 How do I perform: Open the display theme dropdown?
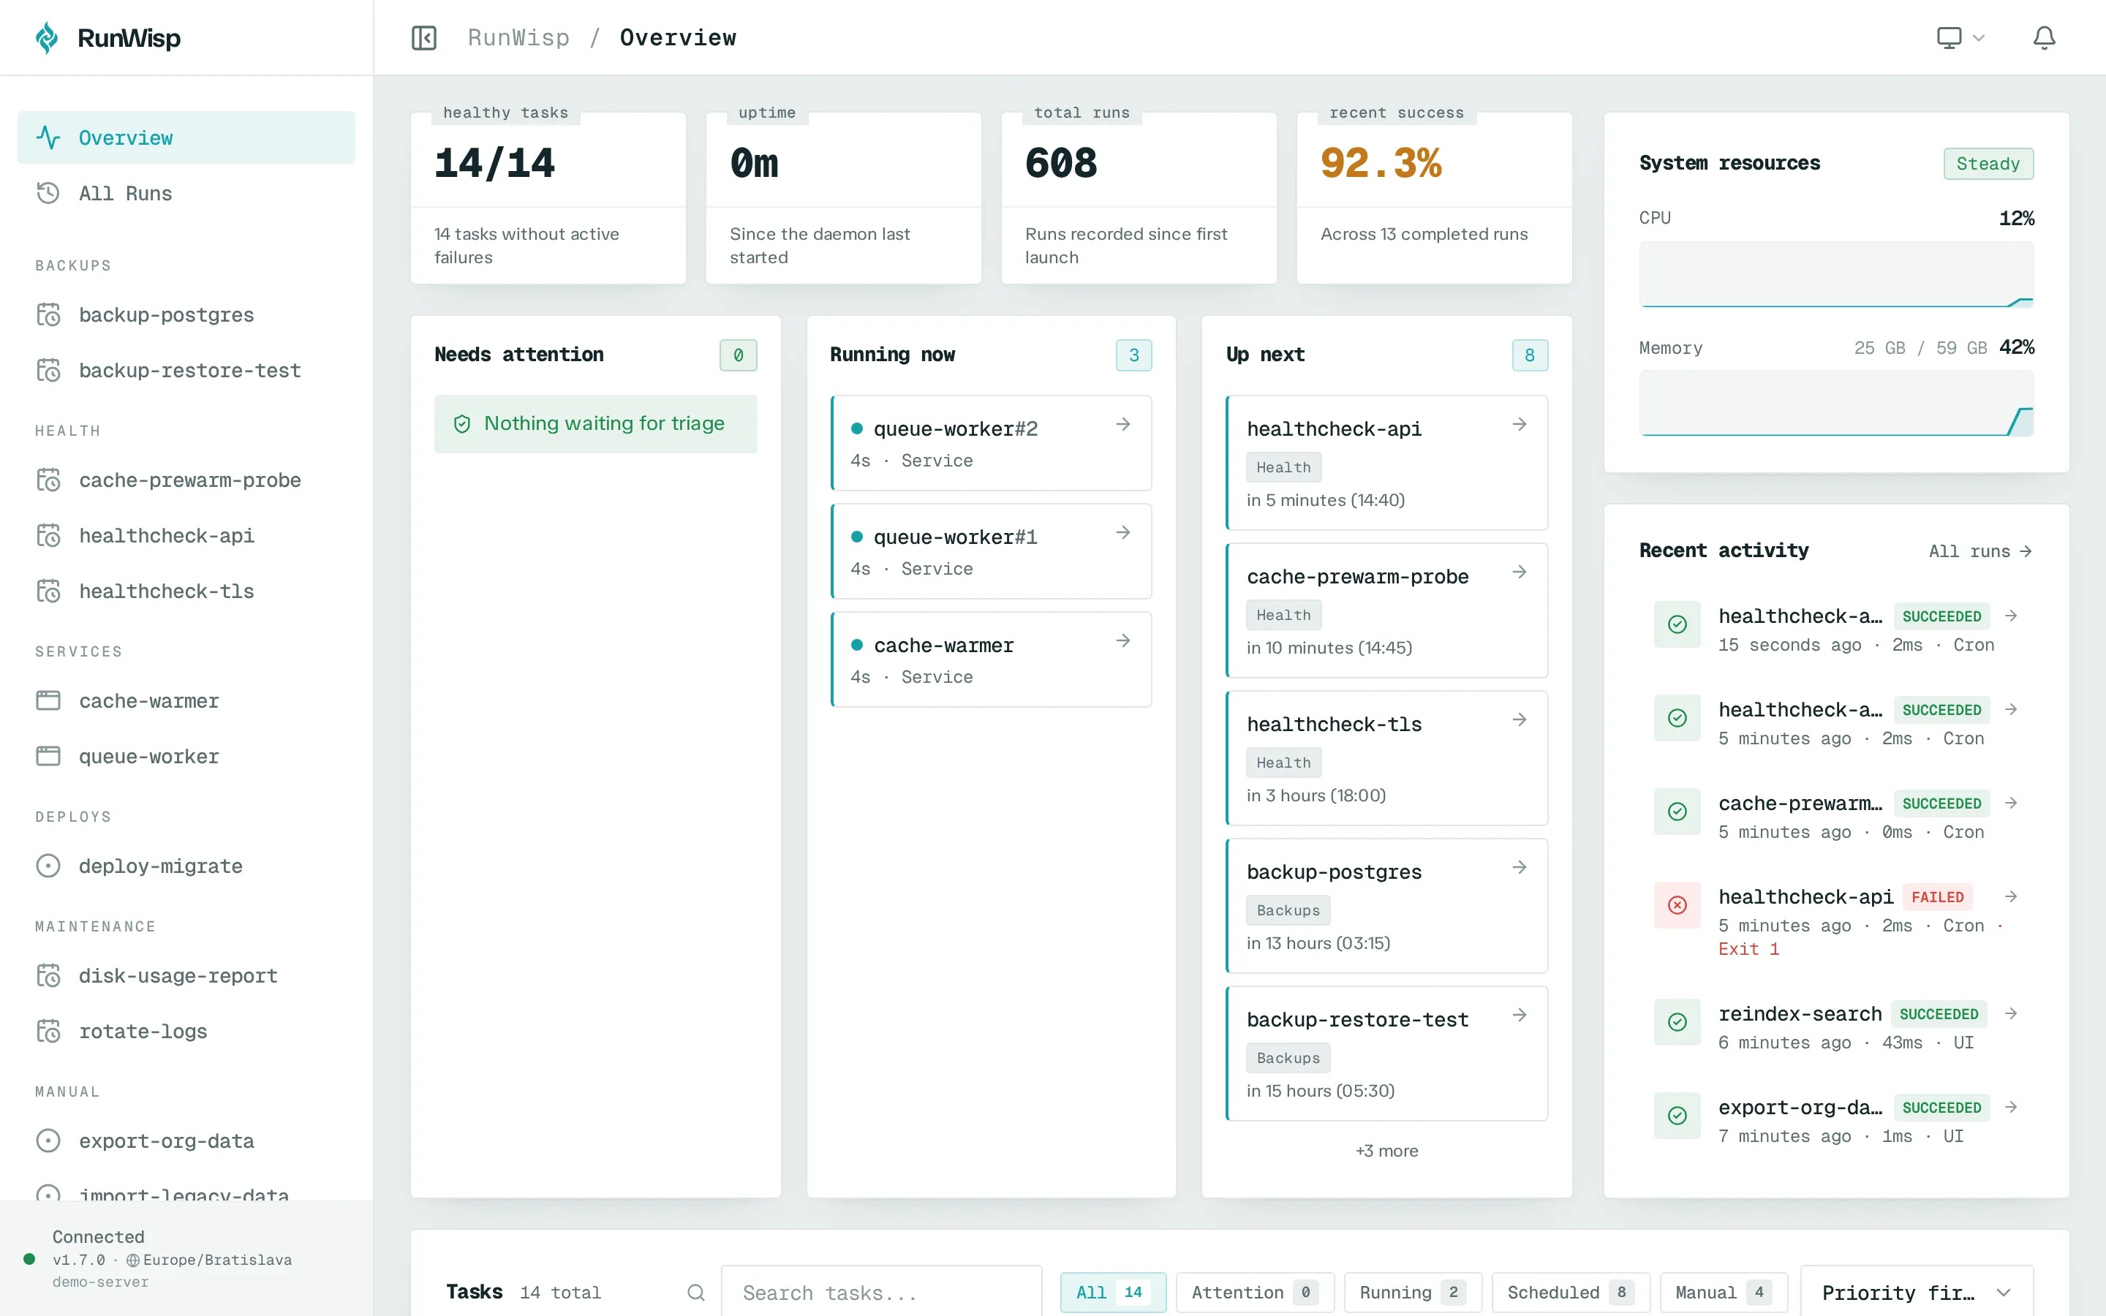point(1960,37)
